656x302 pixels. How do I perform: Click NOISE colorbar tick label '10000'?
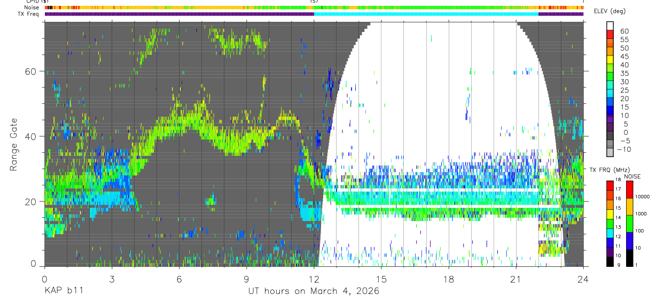[643, 196]
